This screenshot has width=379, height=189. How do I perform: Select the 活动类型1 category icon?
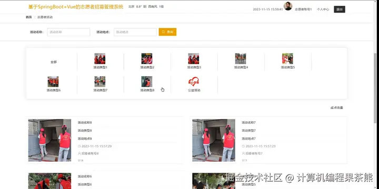coord(100,59)
